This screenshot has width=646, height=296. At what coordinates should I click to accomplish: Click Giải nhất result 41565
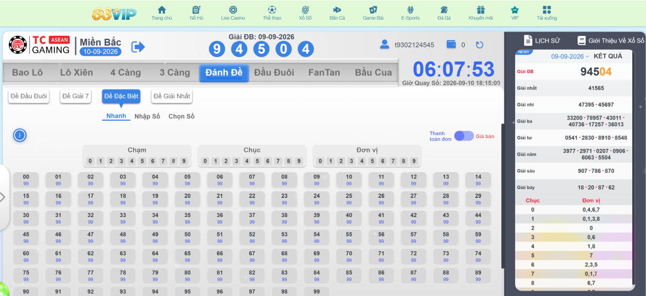[596, 88]
